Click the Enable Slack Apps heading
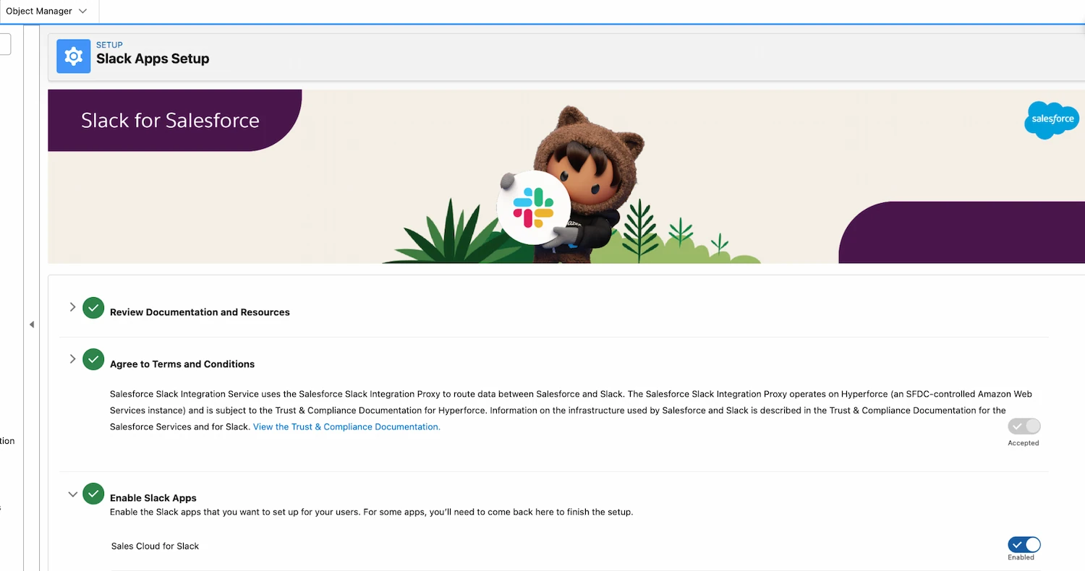1085x571 pixels. coord(153,498)
